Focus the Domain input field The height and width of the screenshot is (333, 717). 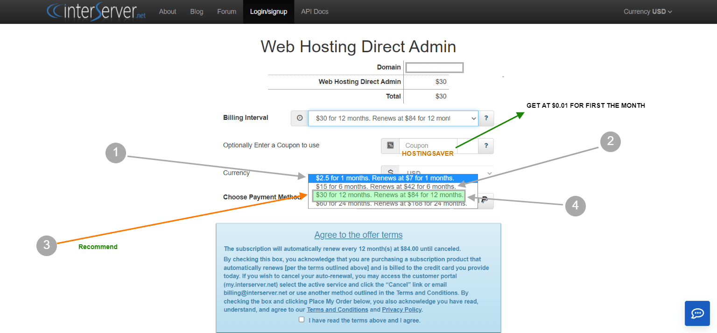coord(435,68)
